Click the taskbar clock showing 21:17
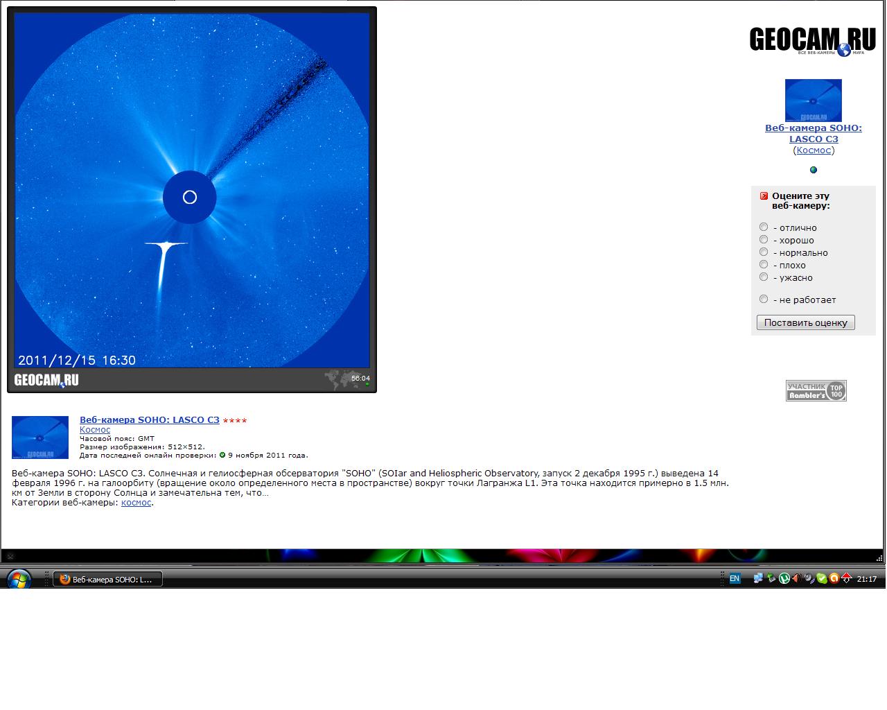 tap(867, 579)
